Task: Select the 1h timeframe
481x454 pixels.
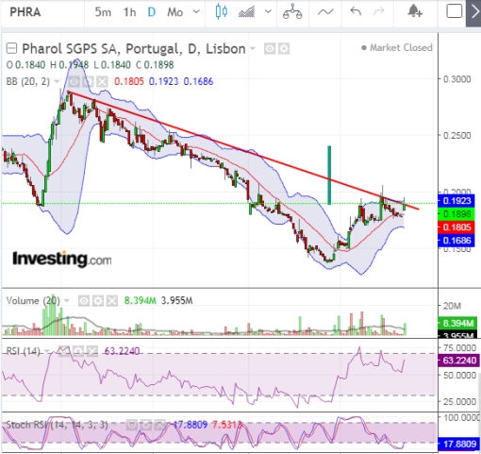Action: pyautogui.click(x=129, y=12)
